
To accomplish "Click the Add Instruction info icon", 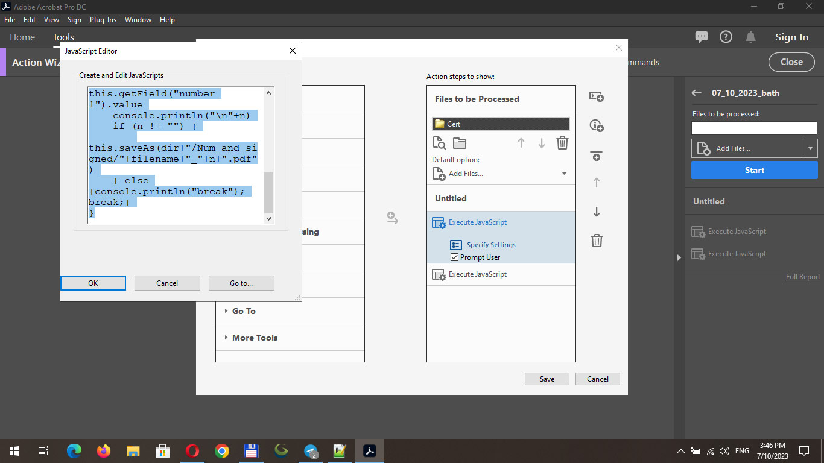I will pos(597,125).
